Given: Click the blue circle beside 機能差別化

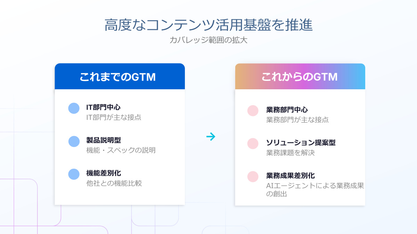Looking at the screenshot, I should coord(74,174).
